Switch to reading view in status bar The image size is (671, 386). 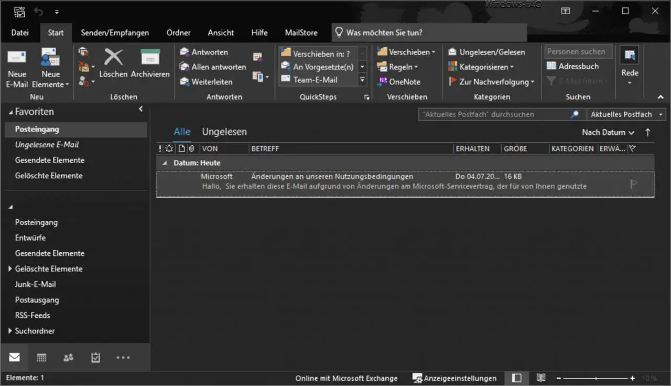click(541, 378)
